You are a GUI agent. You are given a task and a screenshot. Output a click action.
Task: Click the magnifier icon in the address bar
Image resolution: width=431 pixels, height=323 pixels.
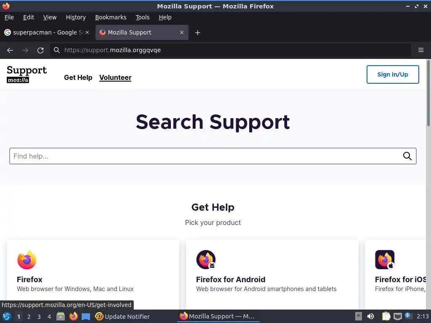click(x=57, y=50)
